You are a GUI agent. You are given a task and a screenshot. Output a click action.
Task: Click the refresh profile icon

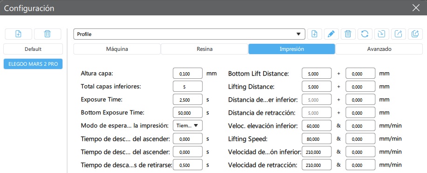[x=365, y=34]
